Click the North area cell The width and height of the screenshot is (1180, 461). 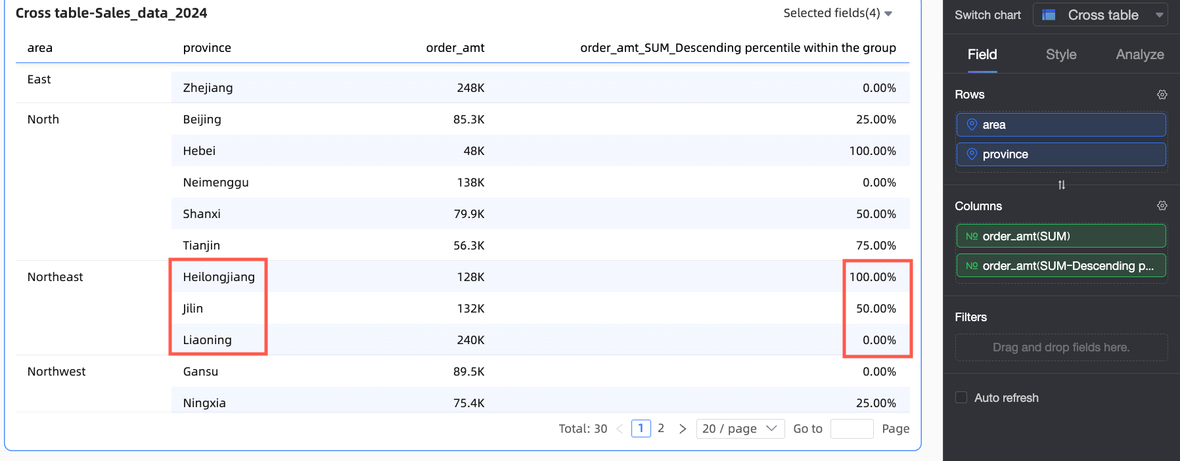[43, 120]
